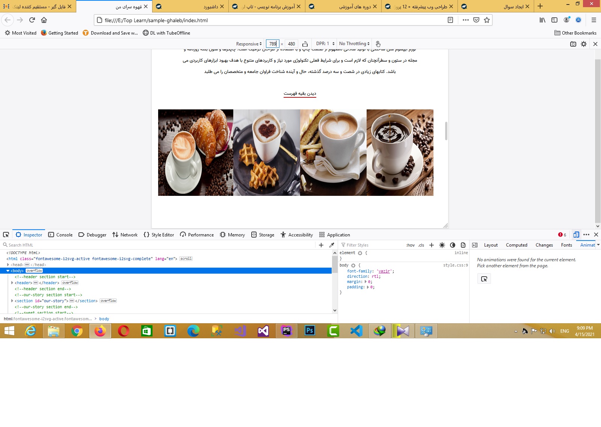
Task: Expand section our-story node
Action: [x=12, y=301]
